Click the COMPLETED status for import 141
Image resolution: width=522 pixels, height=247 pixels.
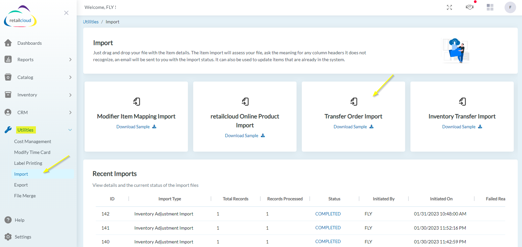click(x=328, y=228)
